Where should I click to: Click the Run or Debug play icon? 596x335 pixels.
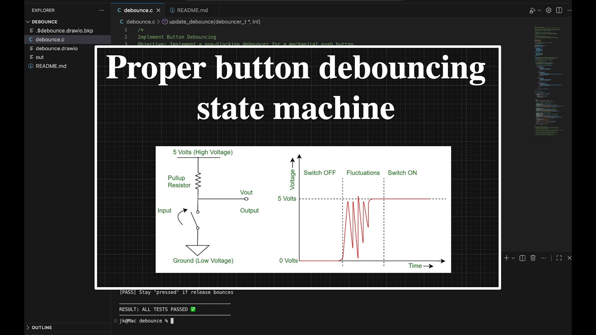(532, 10)
